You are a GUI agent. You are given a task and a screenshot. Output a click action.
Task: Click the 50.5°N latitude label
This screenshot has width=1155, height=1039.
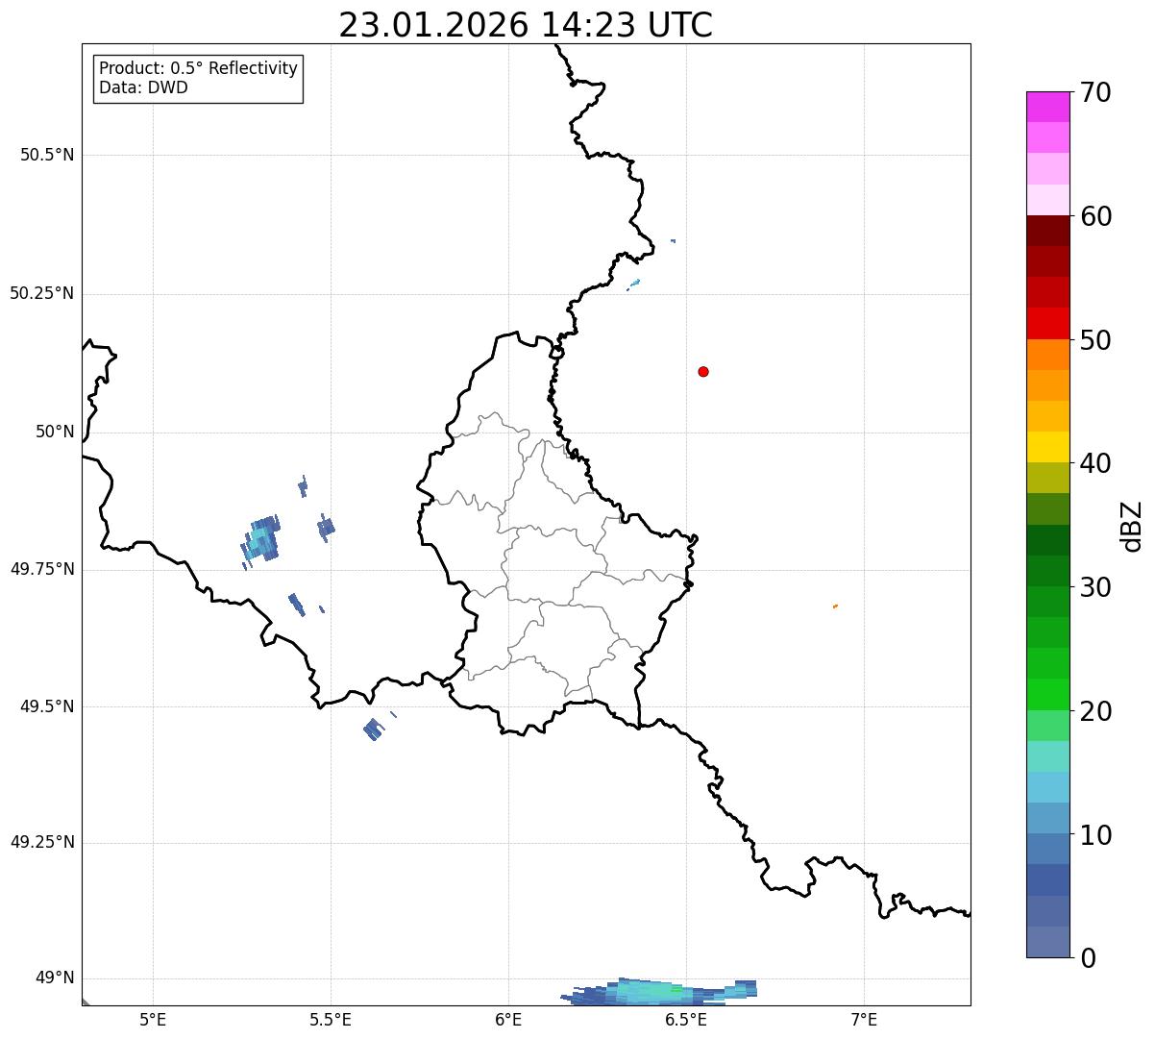[x=47, y=156]
